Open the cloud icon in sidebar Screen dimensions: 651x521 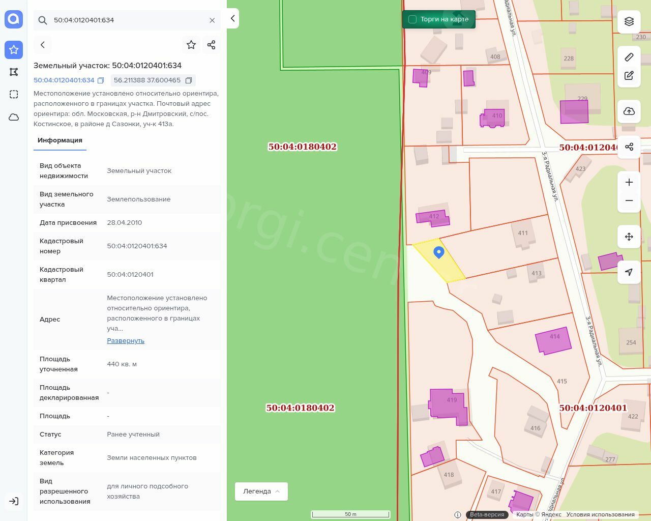(14, 117)
